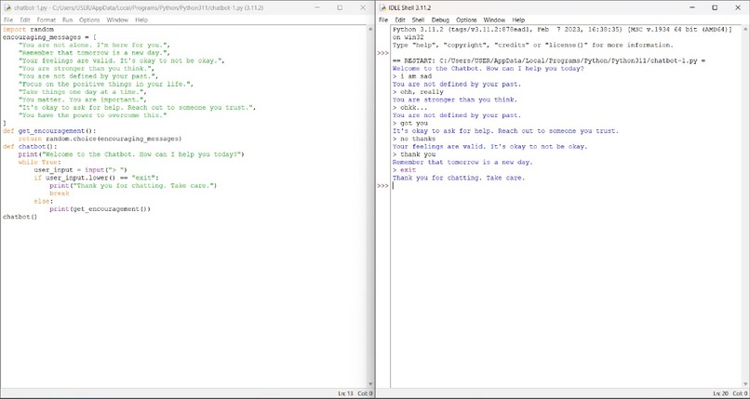Minimize the IDLE Shell window
The image size is (750, 399).
(692, 7)
